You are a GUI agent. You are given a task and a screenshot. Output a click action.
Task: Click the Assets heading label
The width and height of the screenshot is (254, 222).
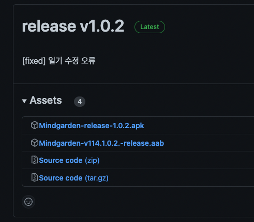[46, 100]
